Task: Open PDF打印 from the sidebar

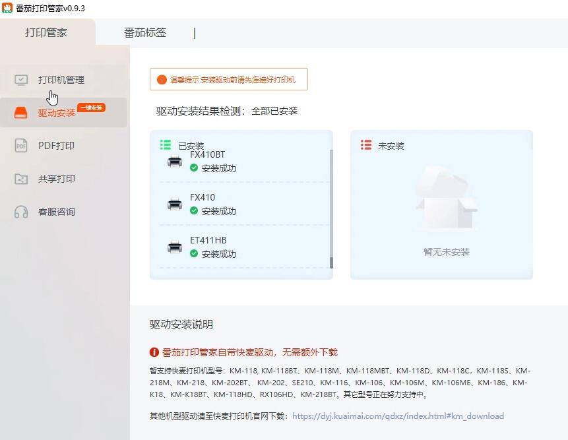Action: [x=56, y=146]
